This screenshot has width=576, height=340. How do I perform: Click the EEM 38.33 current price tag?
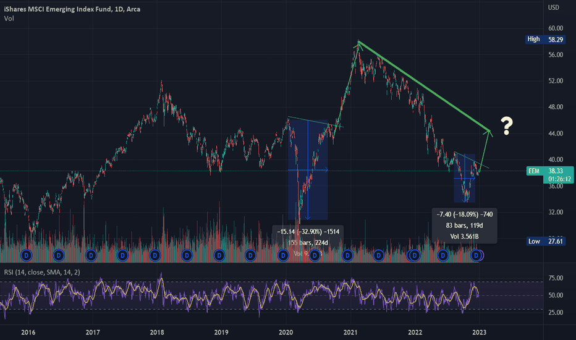click(549, 171)
